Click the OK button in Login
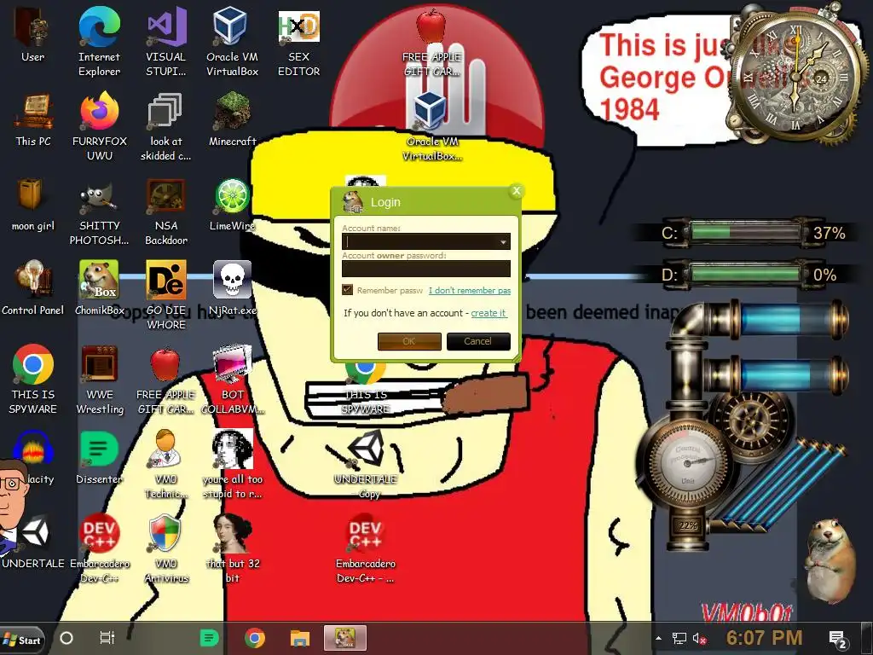 coord(409,341)
